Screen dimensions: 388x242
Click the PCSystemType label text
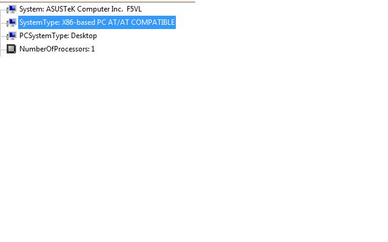(x=44, y=36)
